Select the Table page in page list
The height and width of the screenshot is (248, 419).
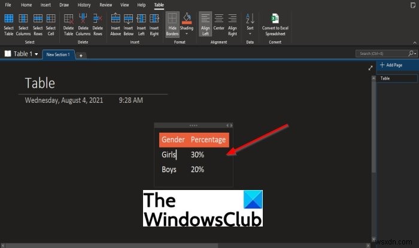397,78
